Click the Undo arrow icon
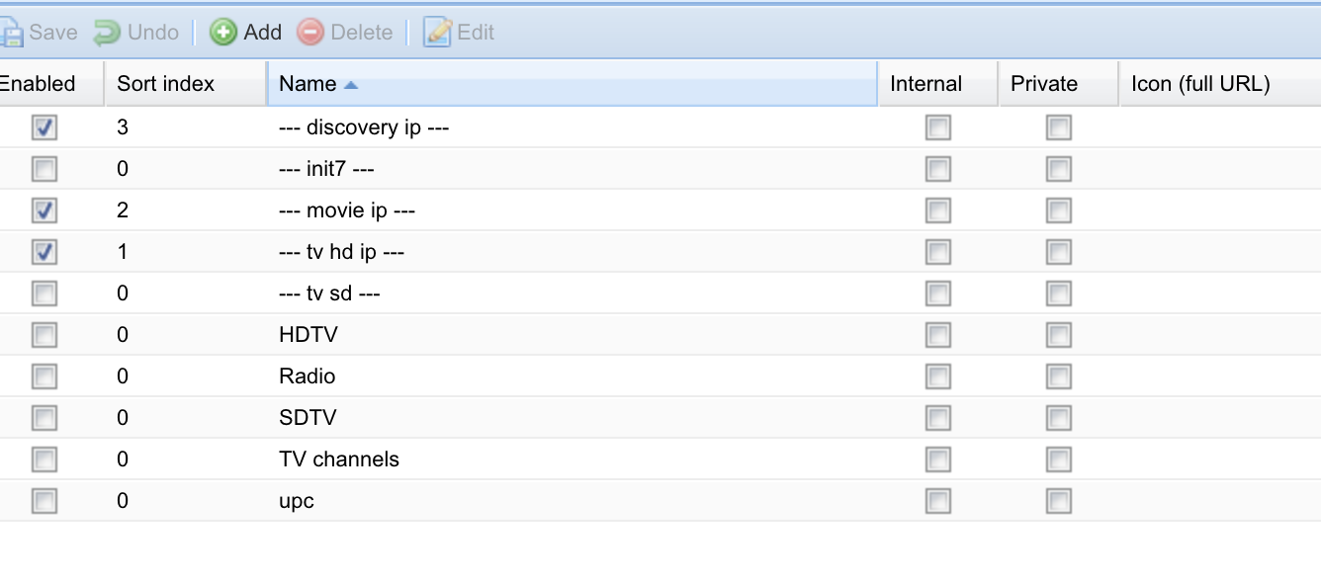 (107, 33)
